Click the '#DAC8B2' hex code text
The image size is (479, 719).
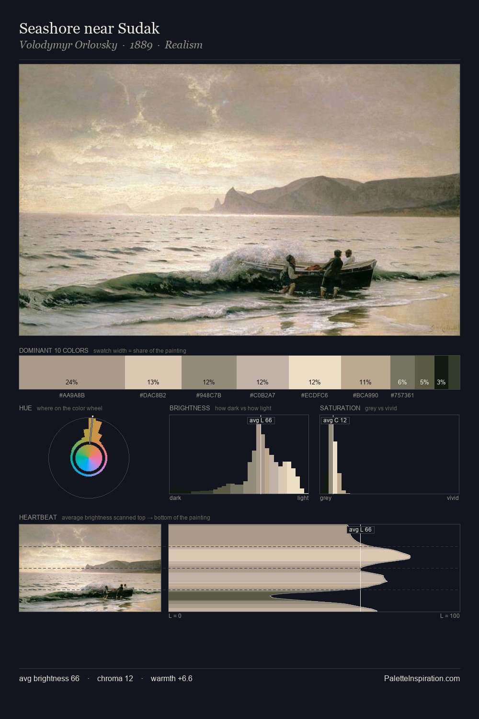click(153, 395)
